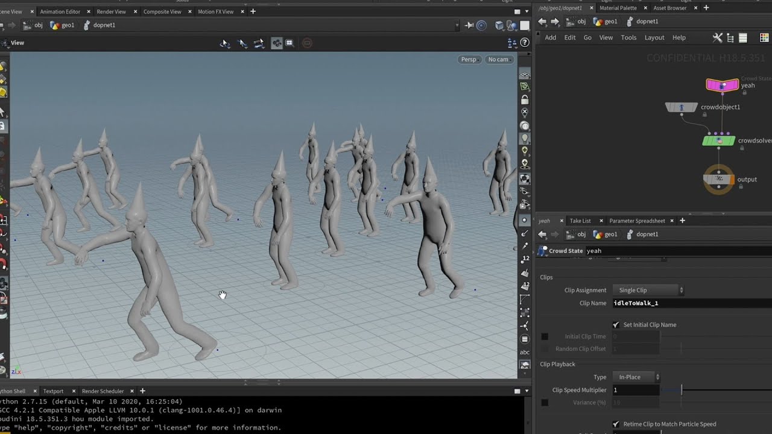Add new tab in scene view pane
The width and height of the screenshot is (772, 434).
click(253, 11)
